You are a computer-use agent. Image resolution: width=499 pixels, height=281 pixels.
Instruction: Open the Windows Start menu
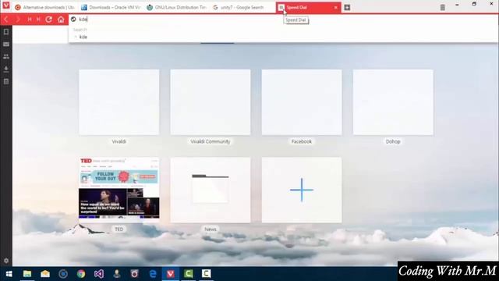point(9,274)
